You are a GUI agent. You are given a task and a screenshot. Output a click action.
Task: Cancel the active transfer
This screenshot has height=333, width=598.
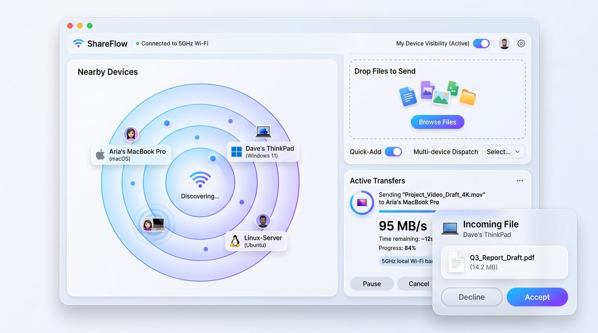tap(415, 284)
